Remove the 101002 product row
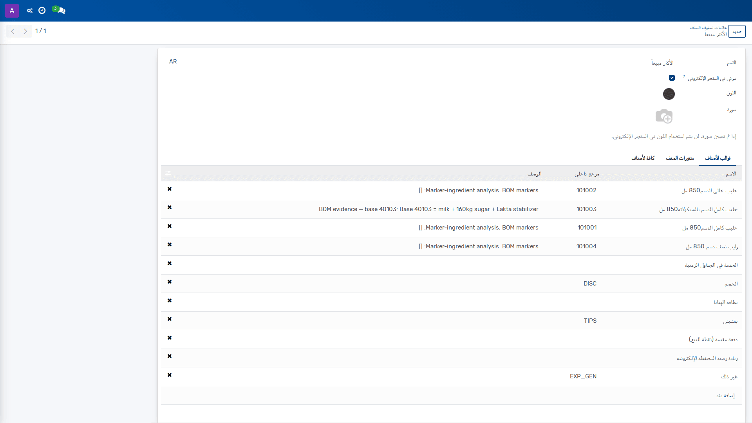 (x=170, y=189)
